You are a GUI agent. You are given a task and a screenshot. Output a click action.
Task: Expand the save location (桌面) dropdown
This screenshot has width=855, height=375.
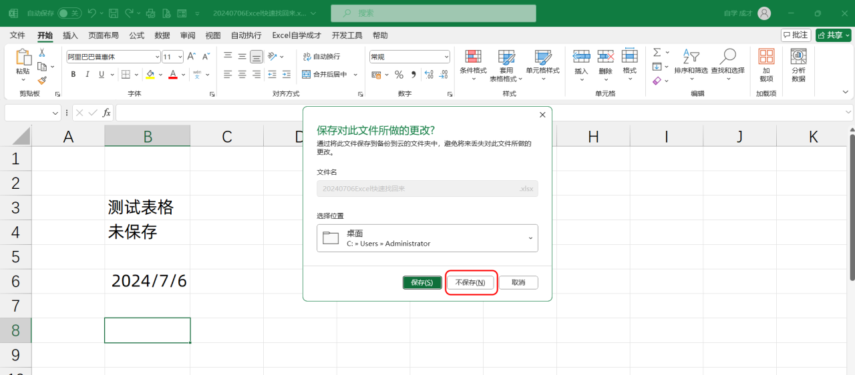click(531, 238)
